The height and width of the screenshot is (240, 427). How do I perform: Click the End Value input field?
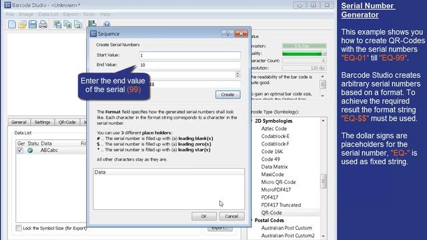coord(189,65)
